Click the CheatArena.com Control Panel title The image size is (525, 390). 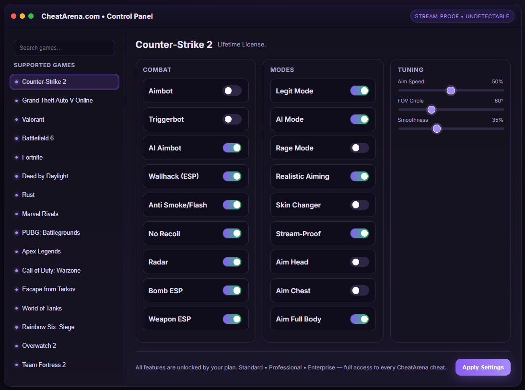coord(97,16)
